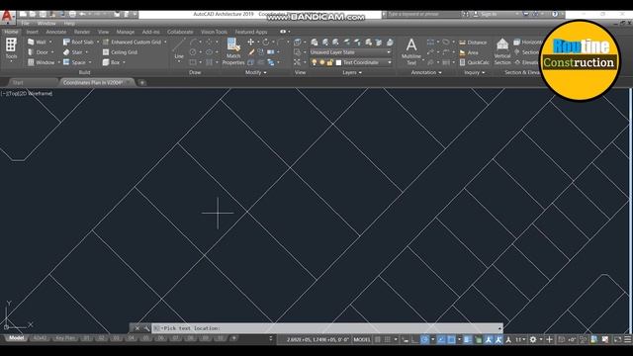
Task: Open workspace switching gear in status bar
Action: (533, 339)
